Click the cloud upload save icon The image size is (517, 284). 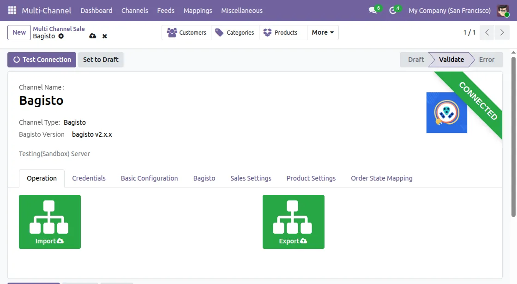coord(93,36)
